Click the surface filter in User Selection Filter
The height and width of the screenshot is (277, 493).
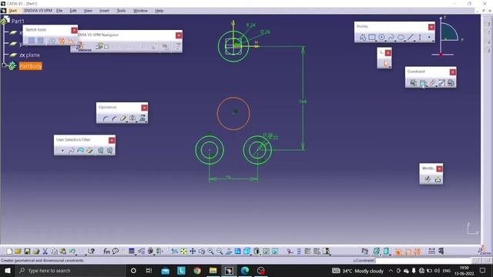coord(80,151)
